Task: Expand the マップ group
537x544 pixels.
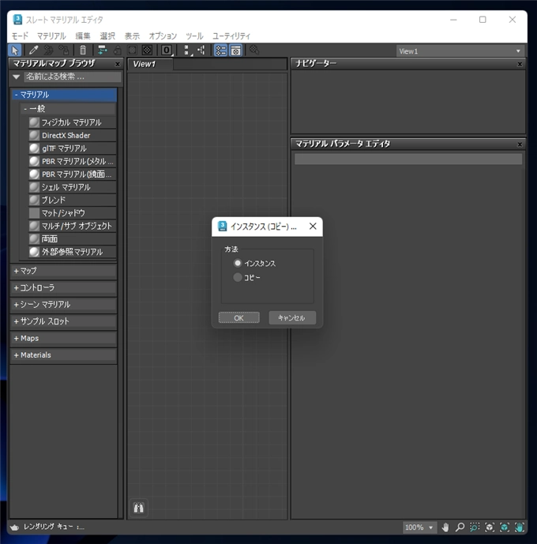Action: click(64, 271)
